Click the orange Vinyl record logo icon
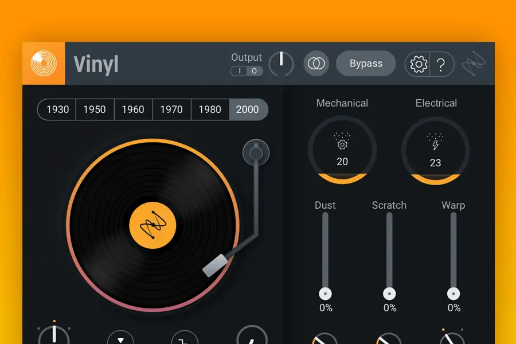The image size is (516, 344). (x=44, y=64)
